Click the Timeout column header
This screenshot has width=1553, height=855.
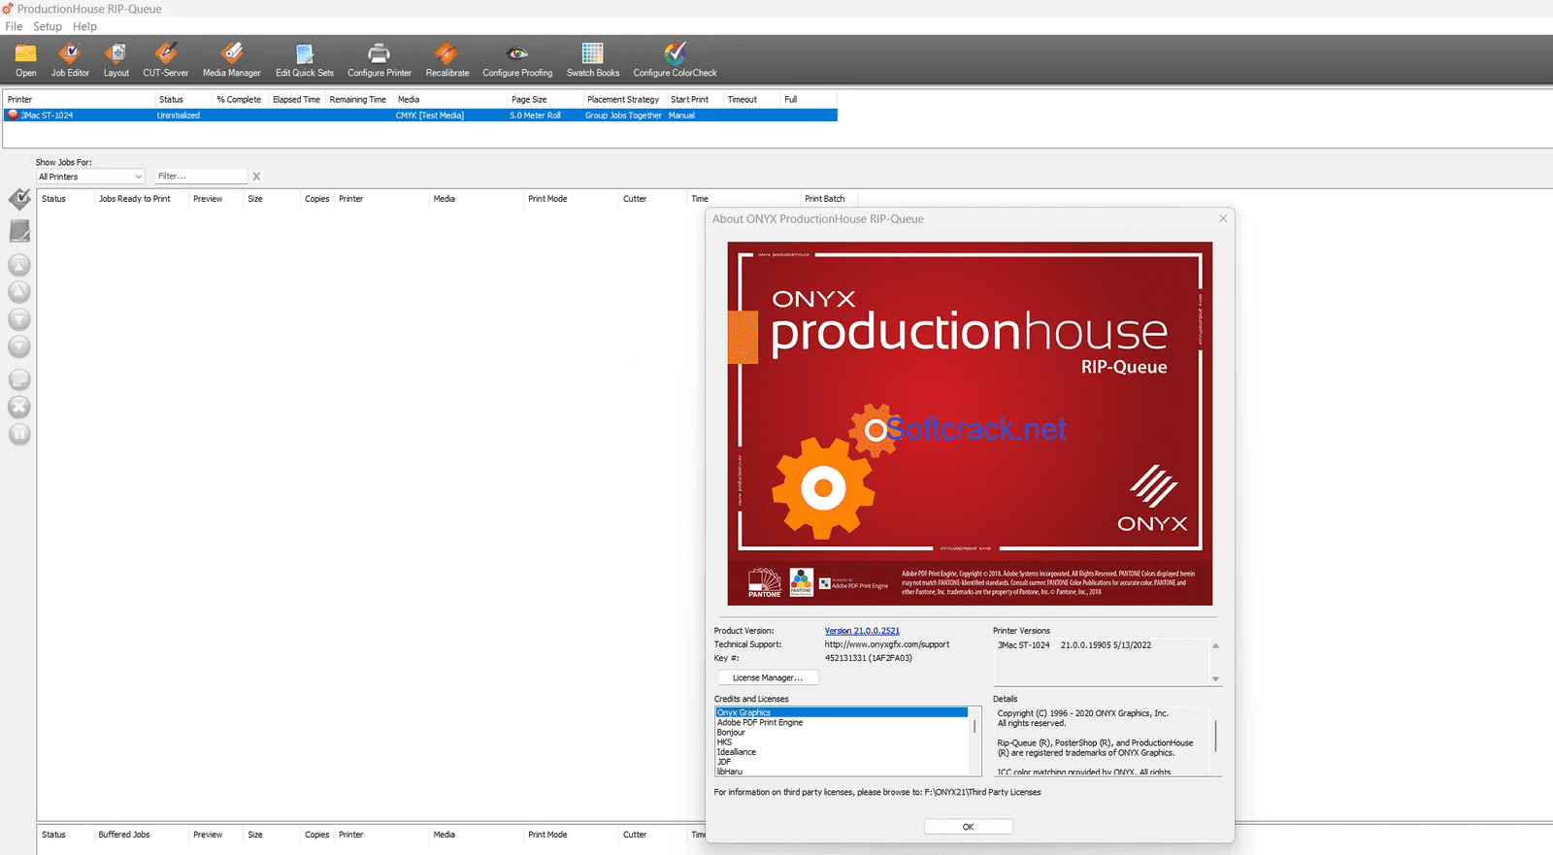point(743,99)
